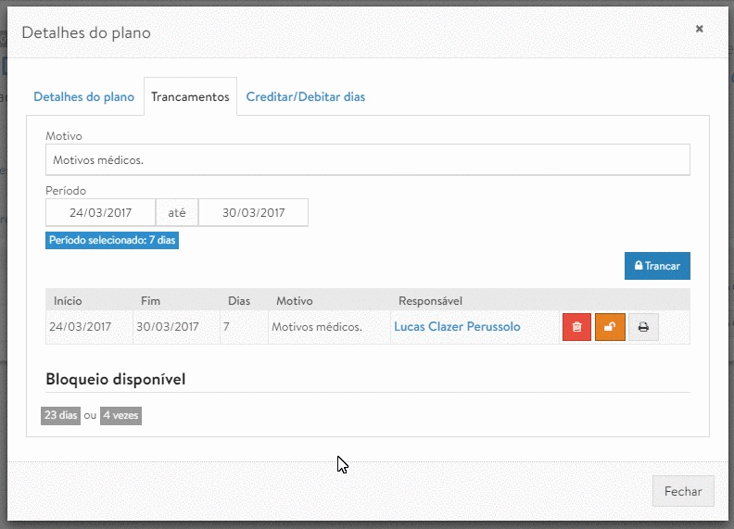This screenshot has width=734, height=529.
Task: Click the Período selecionado: 7 dias label
Action: click(111, 241)
